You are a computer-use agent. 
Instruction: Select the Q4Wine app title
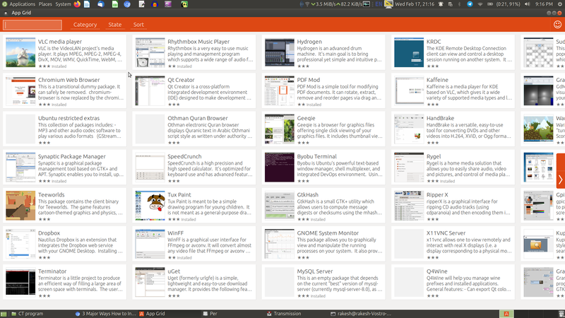pyautogui.click(x=436, y=271)
